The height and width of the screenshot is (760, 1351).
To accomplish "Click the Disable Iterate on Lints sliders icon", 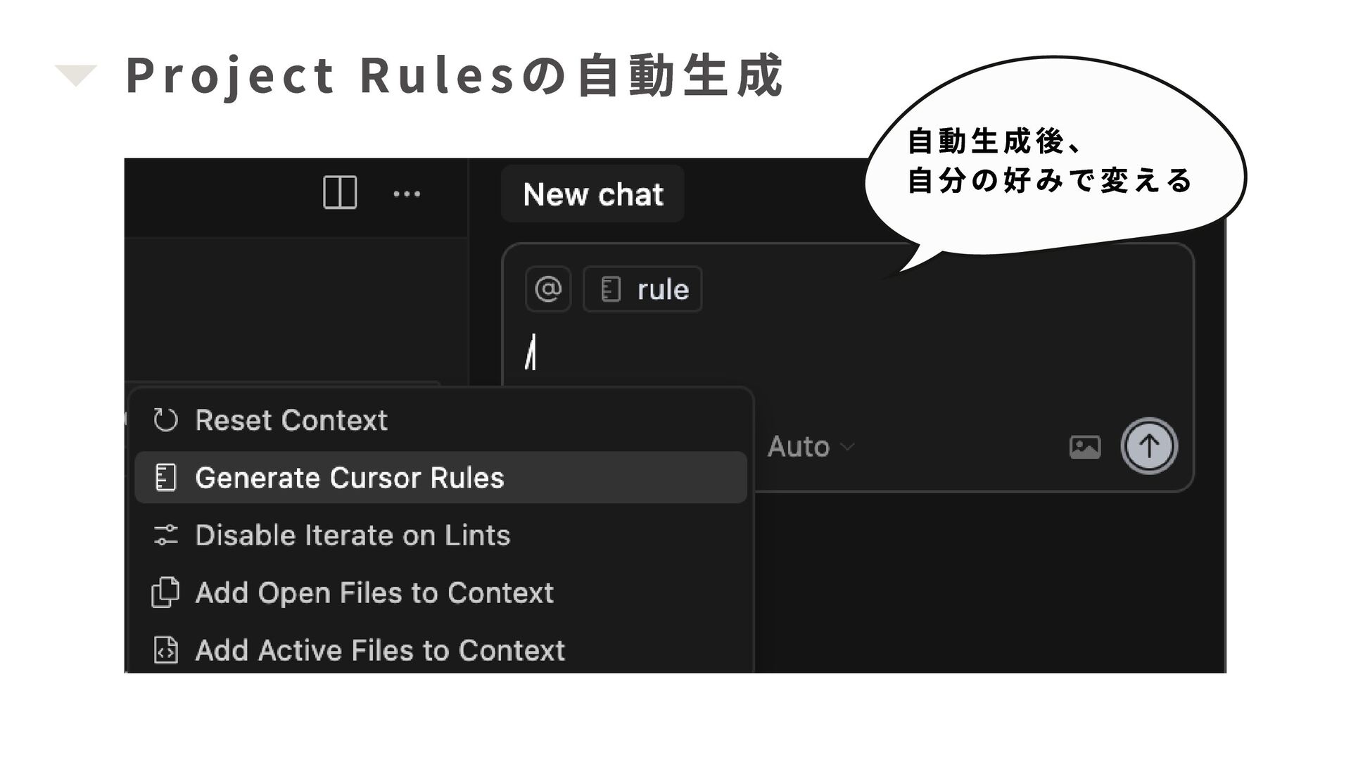I will (x=166, y=536).
